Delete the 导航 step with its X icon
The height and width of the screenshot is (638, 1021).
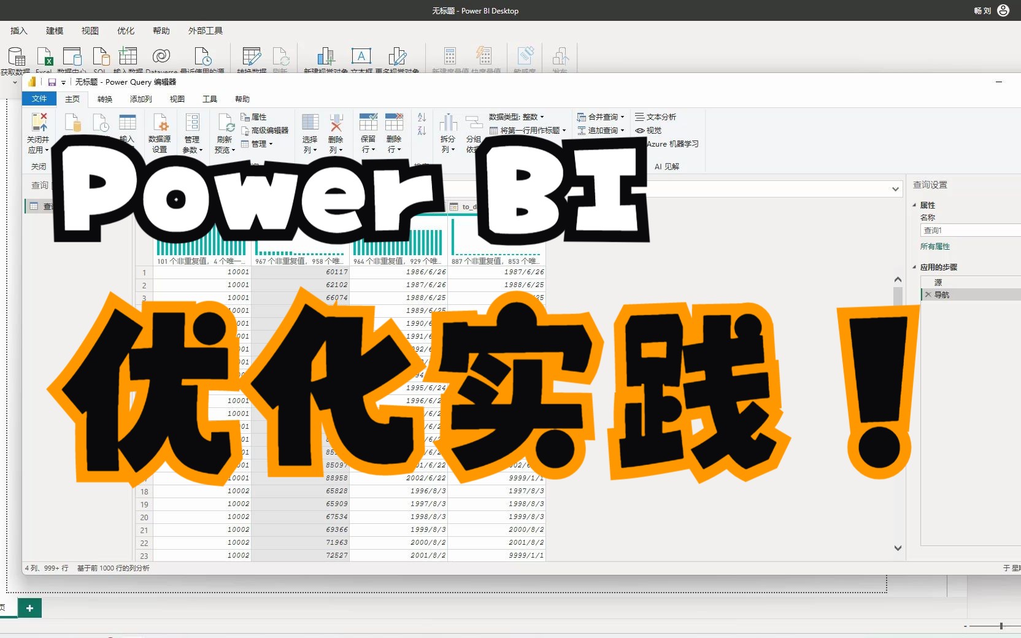(928, 294)
